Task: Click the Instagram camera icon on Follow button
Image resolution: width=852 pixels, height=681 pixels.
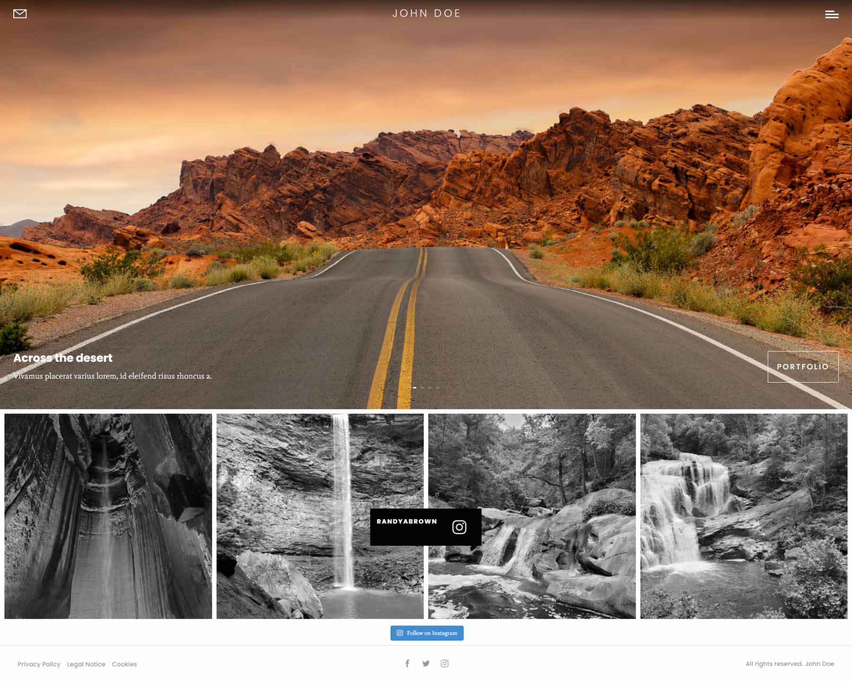Action: click(x=400, y=632)
